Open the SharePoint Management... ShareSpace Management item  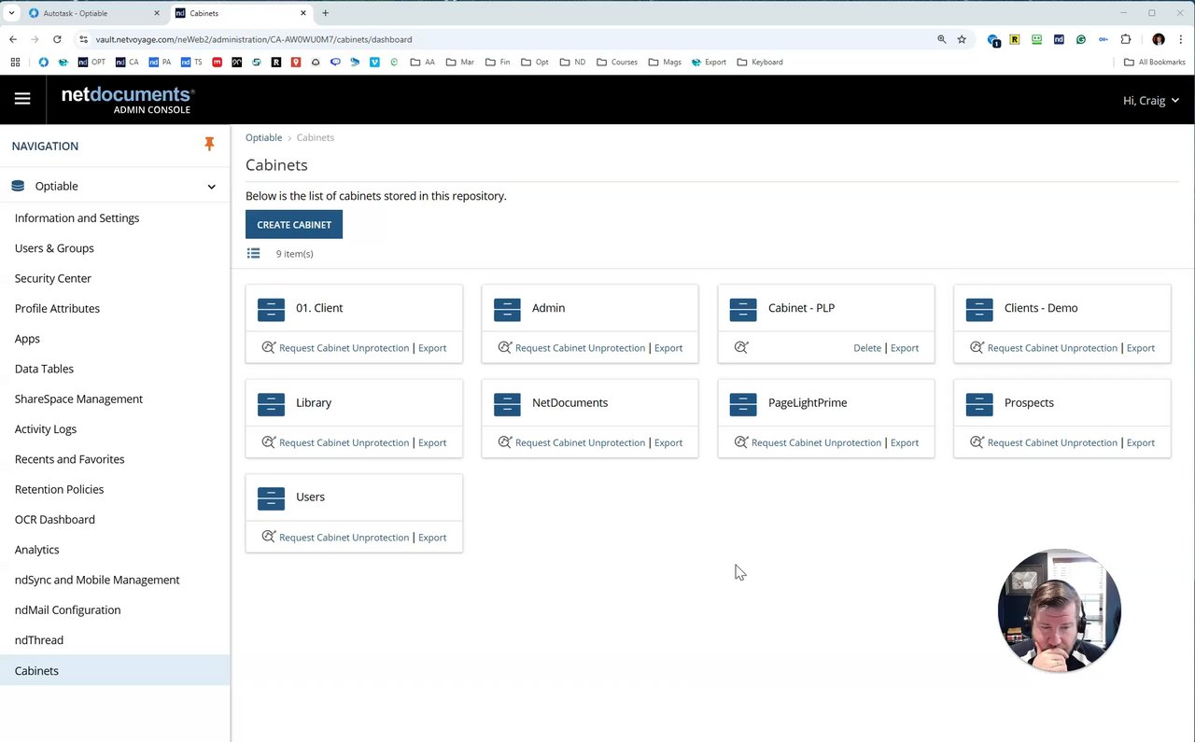pos(78,399)
